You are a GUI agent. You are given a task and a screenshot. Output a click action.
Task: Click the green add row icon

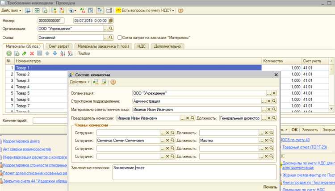pyautogui.click(x=9, y=54)
